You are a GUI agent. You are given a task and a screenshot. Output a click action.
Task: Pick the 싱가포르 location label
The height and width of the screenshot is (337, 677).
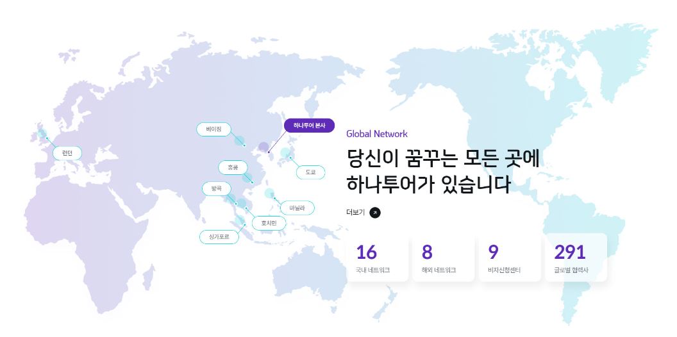pos(219,237)
